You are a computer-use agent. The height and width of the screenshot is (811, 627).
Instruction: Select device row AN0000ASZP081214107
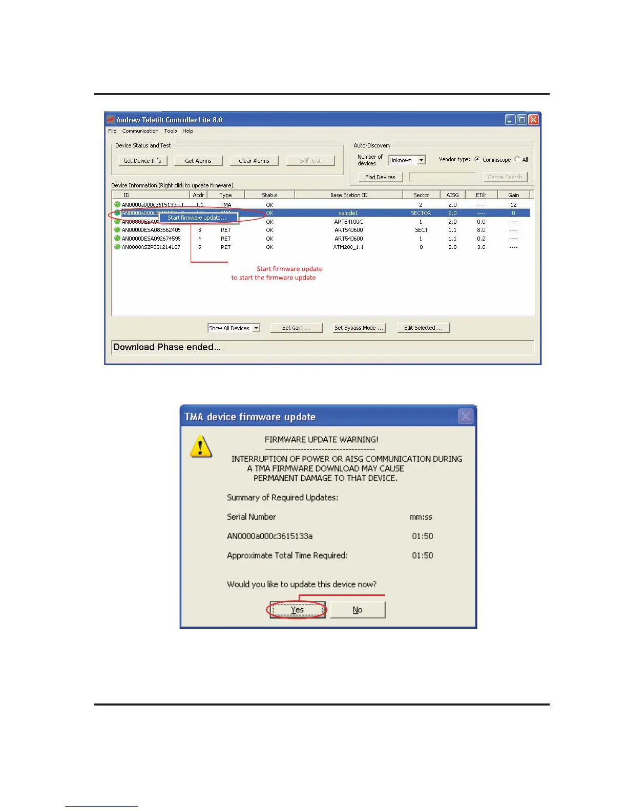tap(322, 247)
